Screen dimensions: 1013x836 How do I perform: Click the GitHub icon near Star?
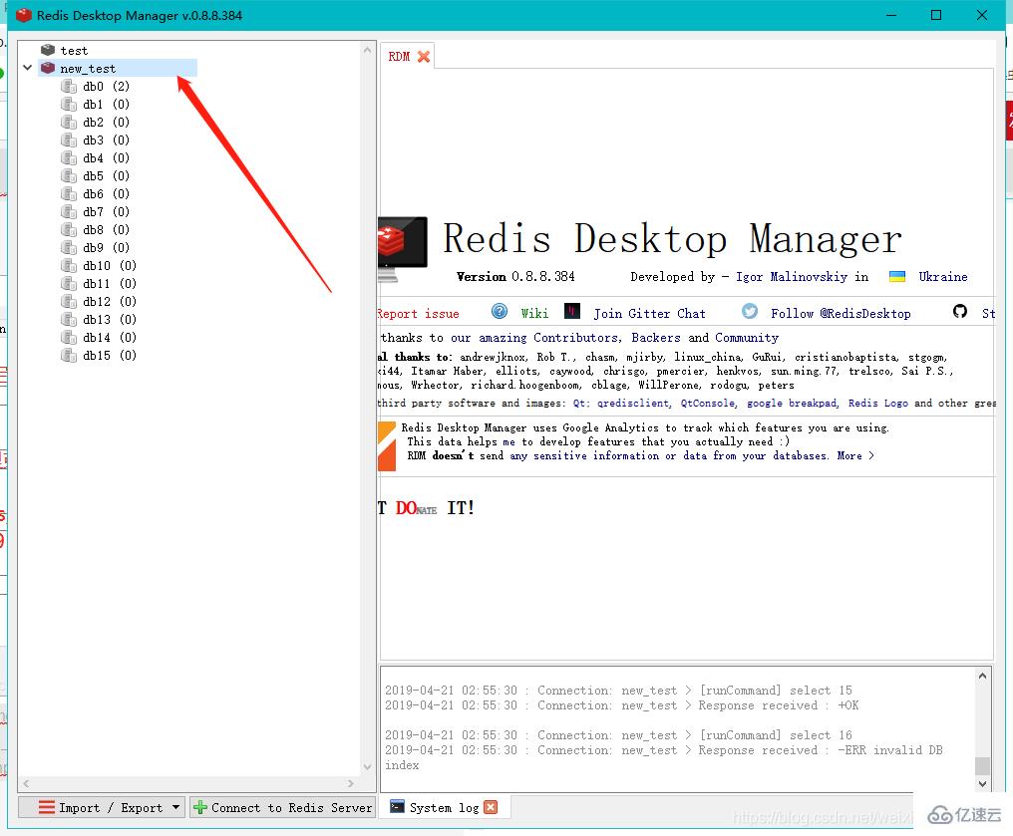pyautogui.click(x=958, y=312)
